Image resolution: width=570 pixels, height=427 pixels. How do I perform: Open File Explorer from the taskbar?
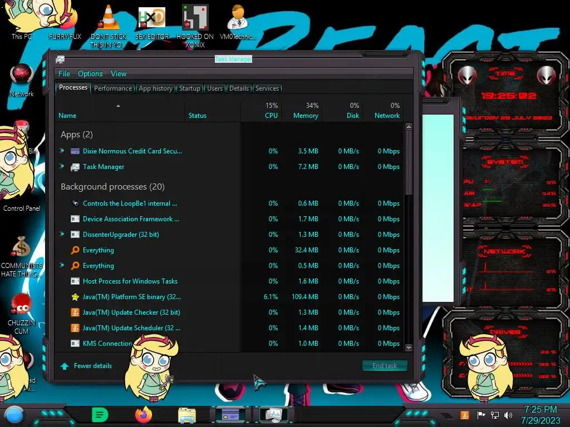click(187, 415)
